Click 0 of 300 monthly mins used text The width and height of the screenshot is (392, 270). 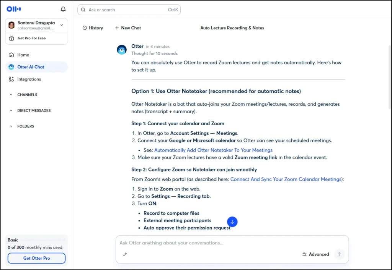coord(35,247)
